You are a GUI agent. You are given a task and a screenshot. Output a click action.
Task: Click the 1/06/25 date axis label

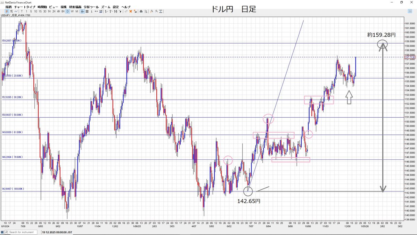point(137,226)
